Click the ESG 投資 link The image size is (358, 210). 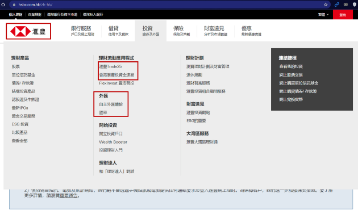point(20,124)
